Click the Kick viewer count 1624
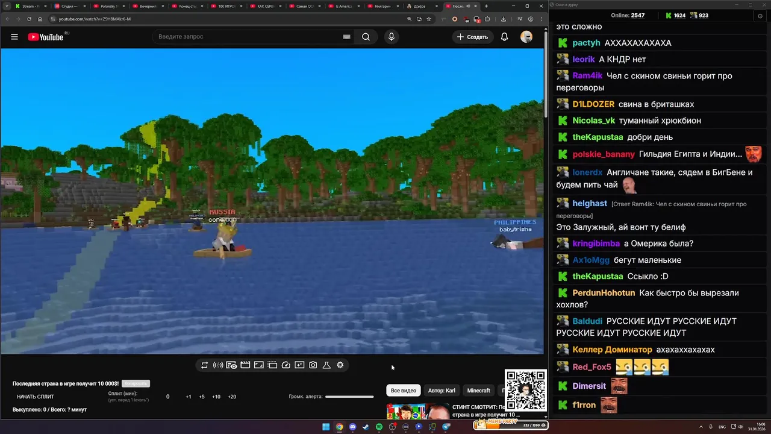771x434 pixels. [x=675, y=15]
